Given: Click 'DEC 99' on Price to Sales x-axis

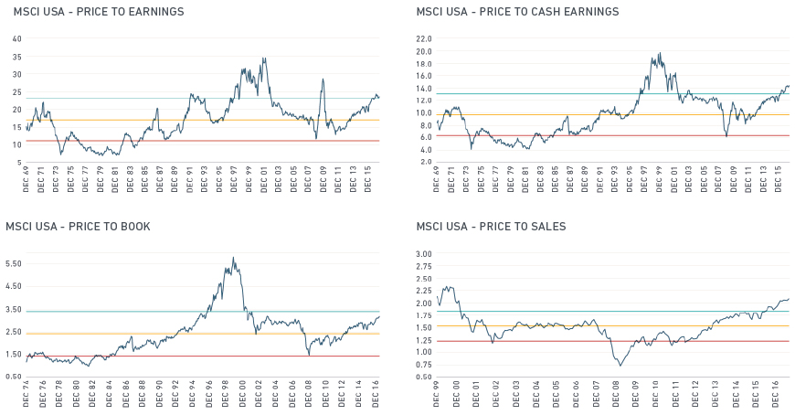Looking at the screenshot, I should (437, 394).
